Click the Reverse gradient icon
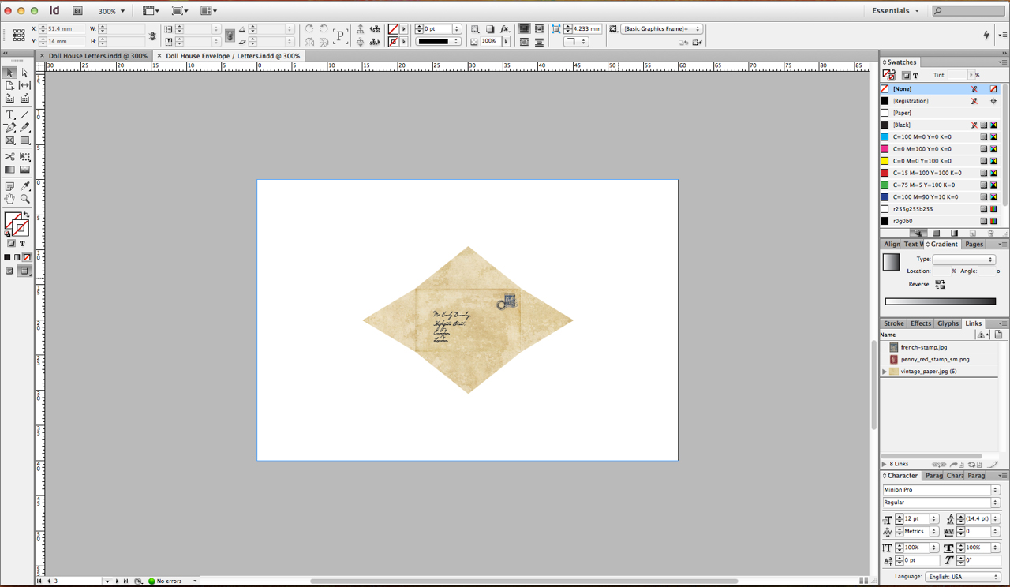 (x=940, y=284)
